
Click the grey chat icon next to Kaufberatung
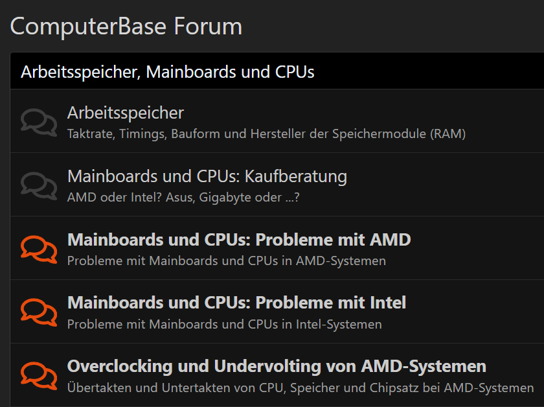[39, 185]
